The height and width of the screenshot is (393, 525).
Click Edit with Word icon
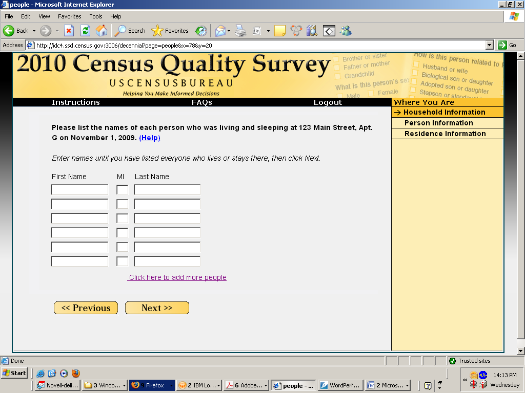point(257,31)
